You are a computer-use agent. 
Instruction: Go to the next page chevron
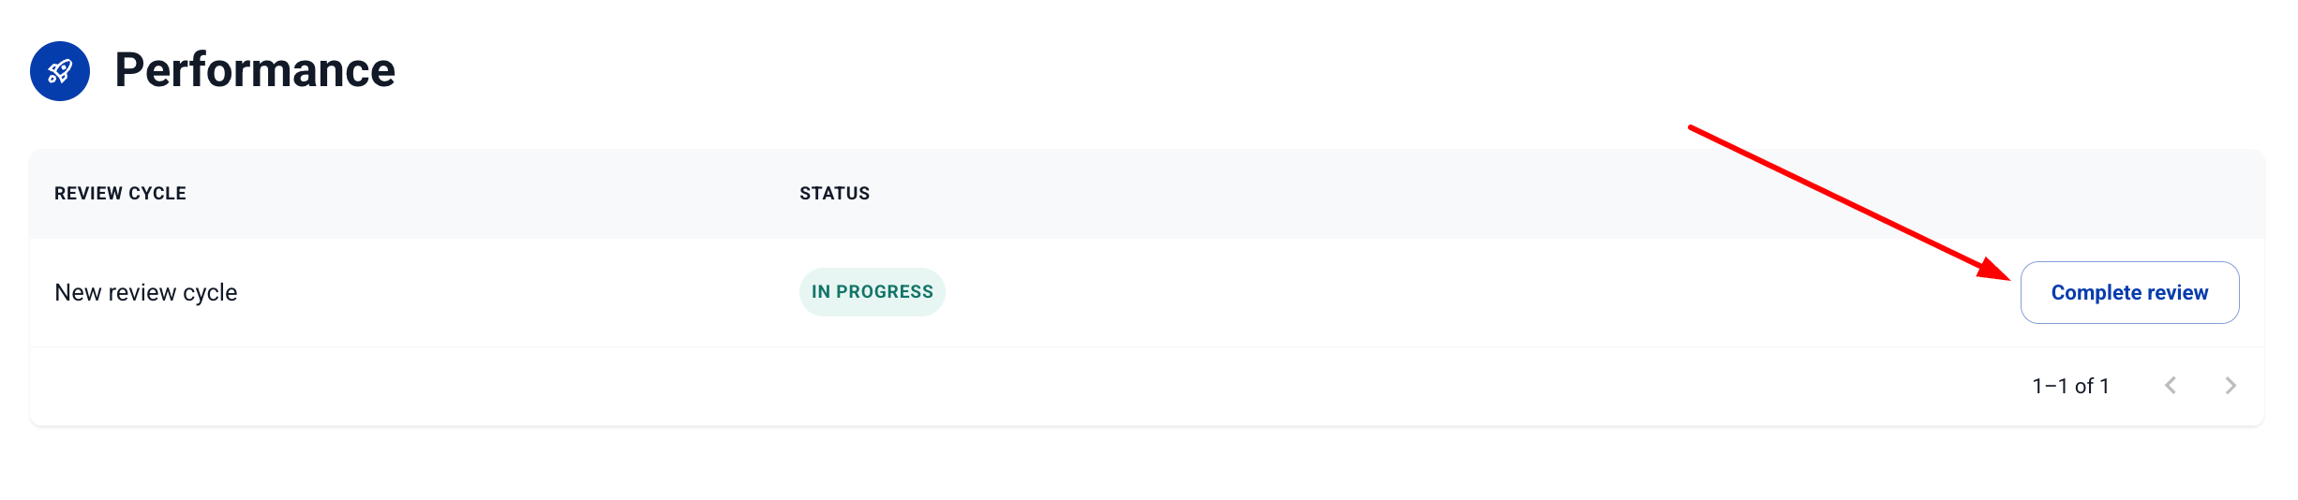click(2231, 386)
